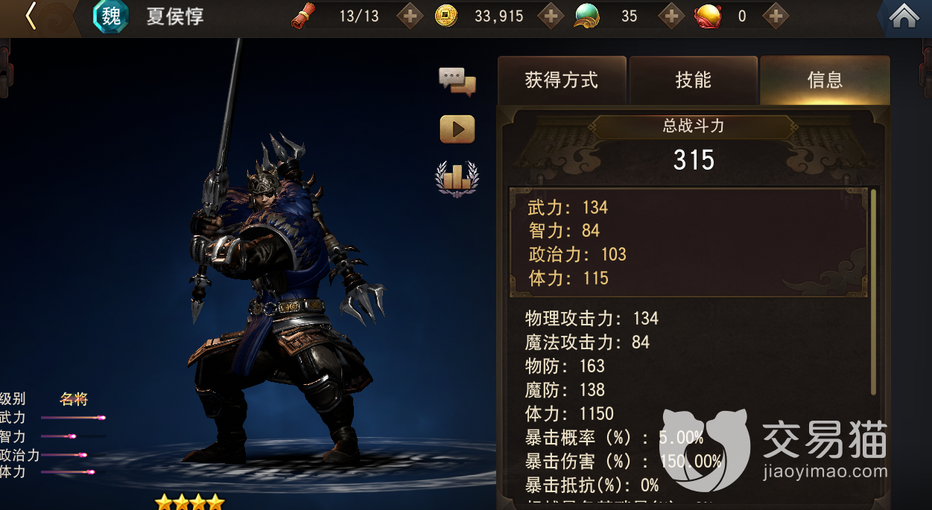
Task: Open the ranking laurel chart icon
Action: [x=457, y=179]
